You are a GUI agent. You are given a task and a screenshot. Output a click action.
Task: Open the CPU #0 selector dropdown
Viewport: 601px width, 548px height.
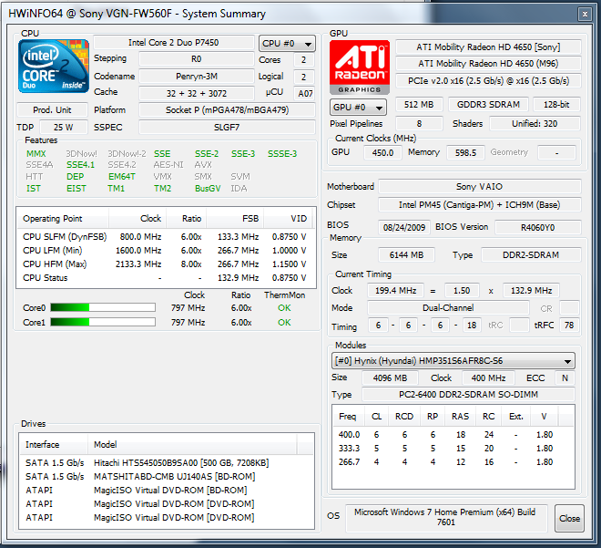pyautogui.click(x=287, y=44)
